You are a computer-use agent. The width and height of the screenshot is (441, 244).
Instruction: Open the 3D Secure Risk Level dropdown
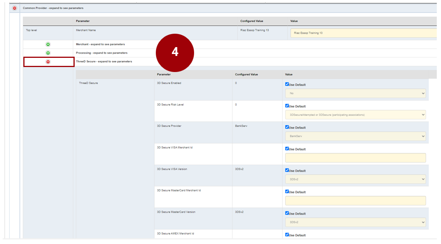[356, 115]
